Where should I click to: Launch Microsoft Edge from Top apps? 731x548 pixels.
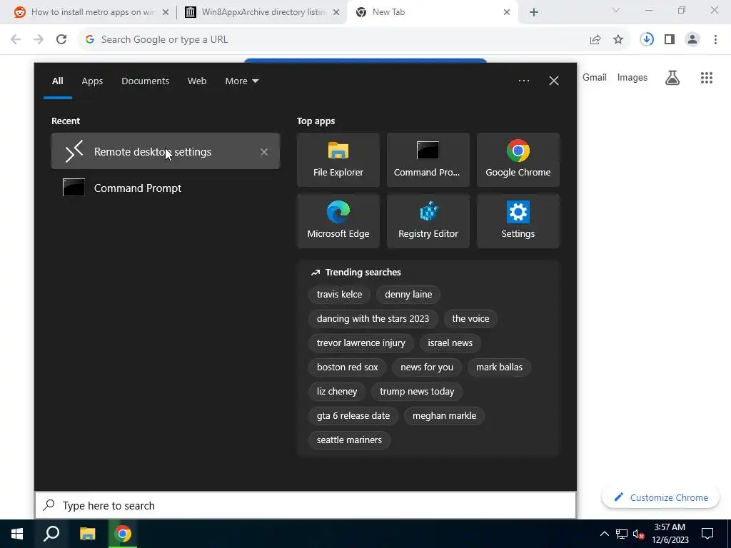pyautogui.click(x=338, y=221)
